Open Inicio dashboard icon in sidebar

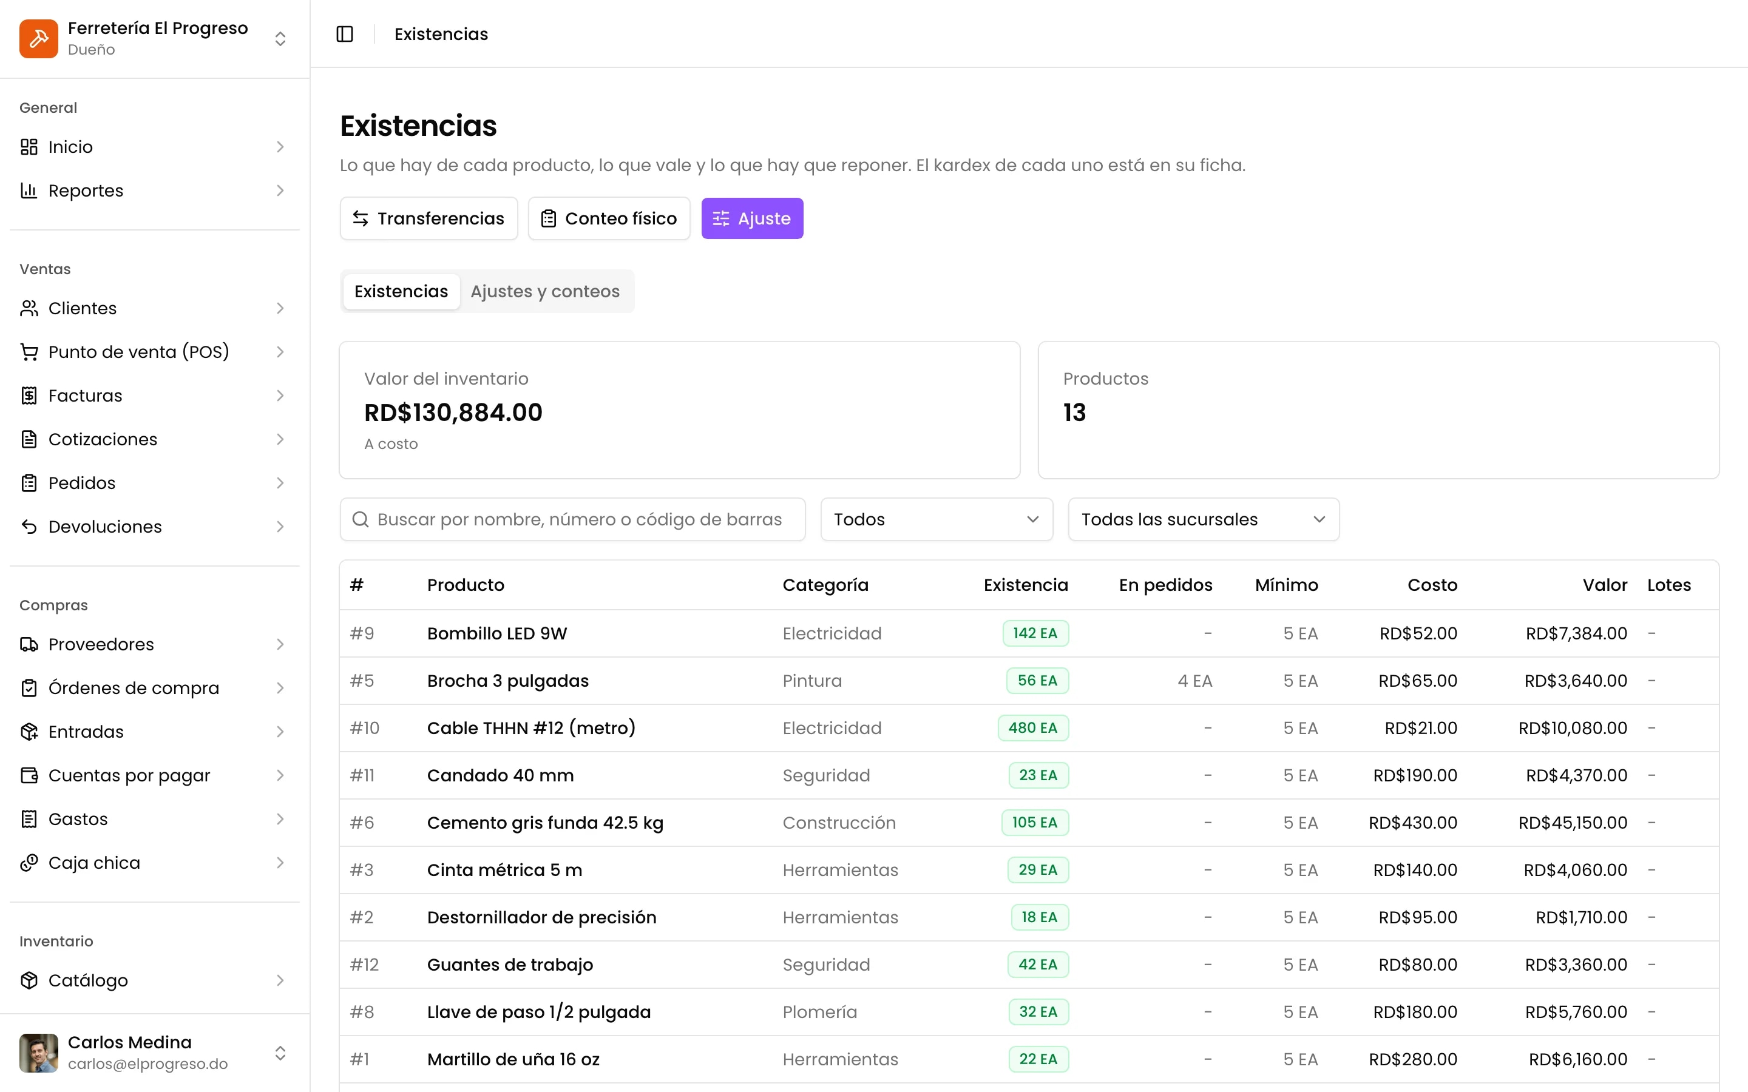point(29,147)
